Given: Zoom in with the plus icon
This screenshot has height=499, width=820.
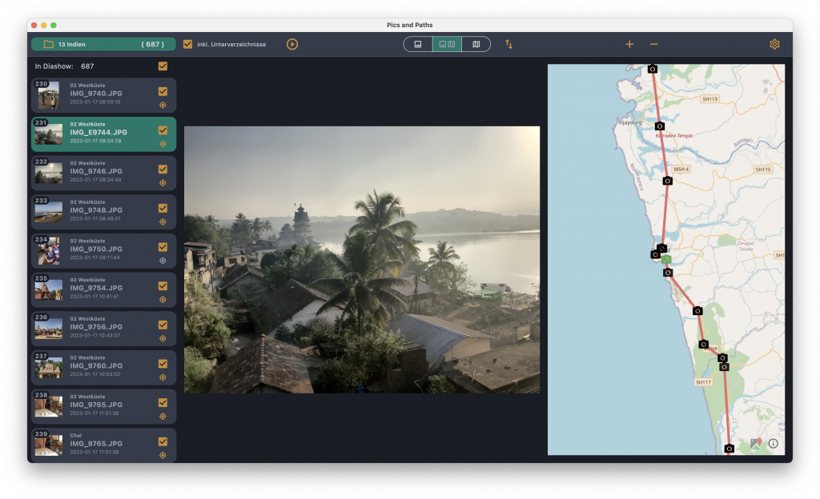Looking at the screenshot, I should [629, 44].
